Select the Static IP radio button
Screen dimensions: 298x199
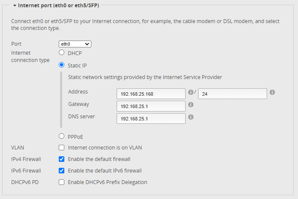tap(61, 65)
